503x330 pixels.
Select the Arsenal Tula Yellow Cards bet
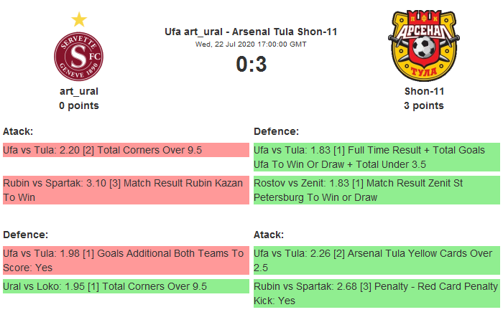377,260
